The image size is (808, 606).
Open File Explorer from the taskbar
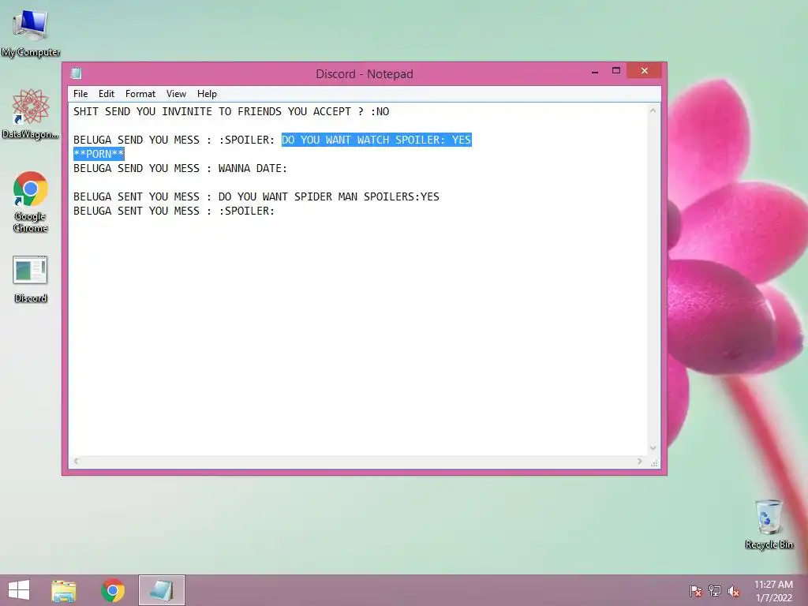pyautogui.click(x=63, y=590)
